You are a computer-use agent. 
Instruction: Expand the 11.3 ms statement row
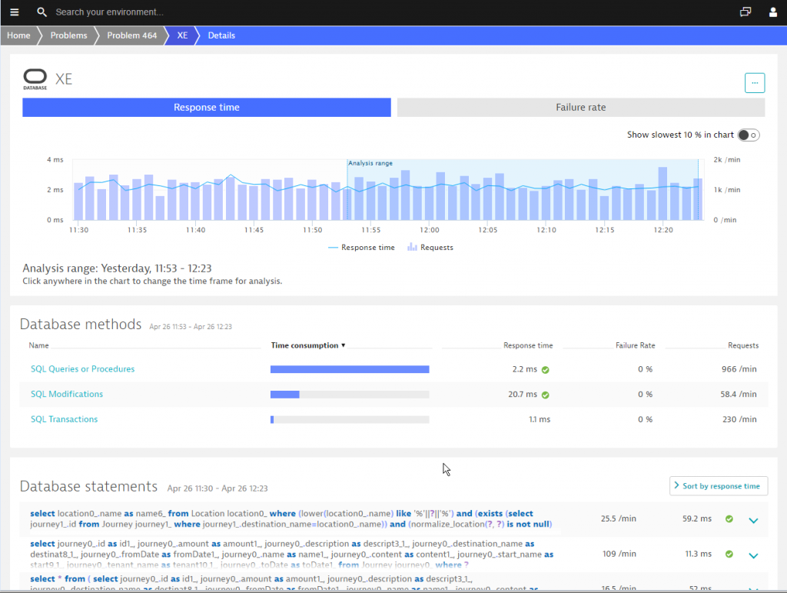[x=753, y=555]
